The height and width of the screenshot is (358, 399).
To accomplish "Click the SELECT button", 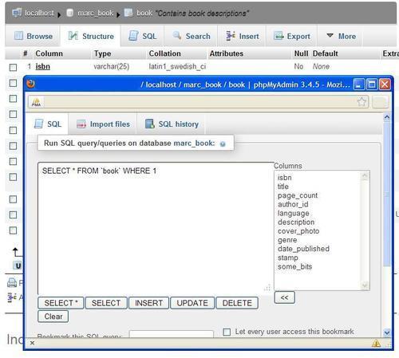I will coord(106,303).
